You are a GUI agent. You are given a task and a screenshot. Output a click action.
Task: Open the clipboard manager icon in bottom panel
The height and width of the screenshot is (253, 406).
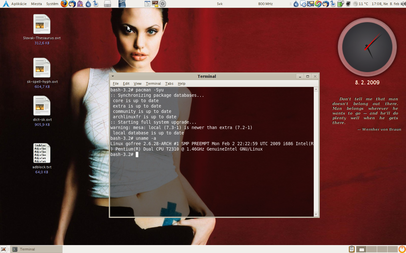coord(352,249)
